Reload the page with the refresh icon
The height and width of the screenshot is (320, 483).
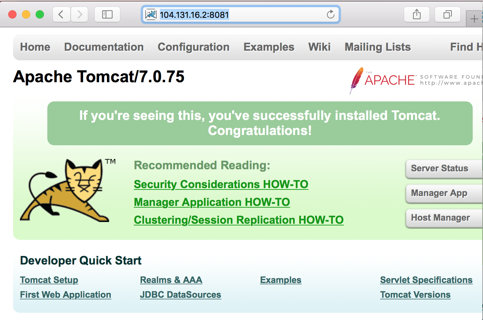click(330, 14)
